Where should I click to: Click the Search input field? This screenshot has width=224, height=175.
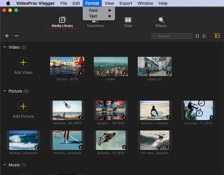172,36
